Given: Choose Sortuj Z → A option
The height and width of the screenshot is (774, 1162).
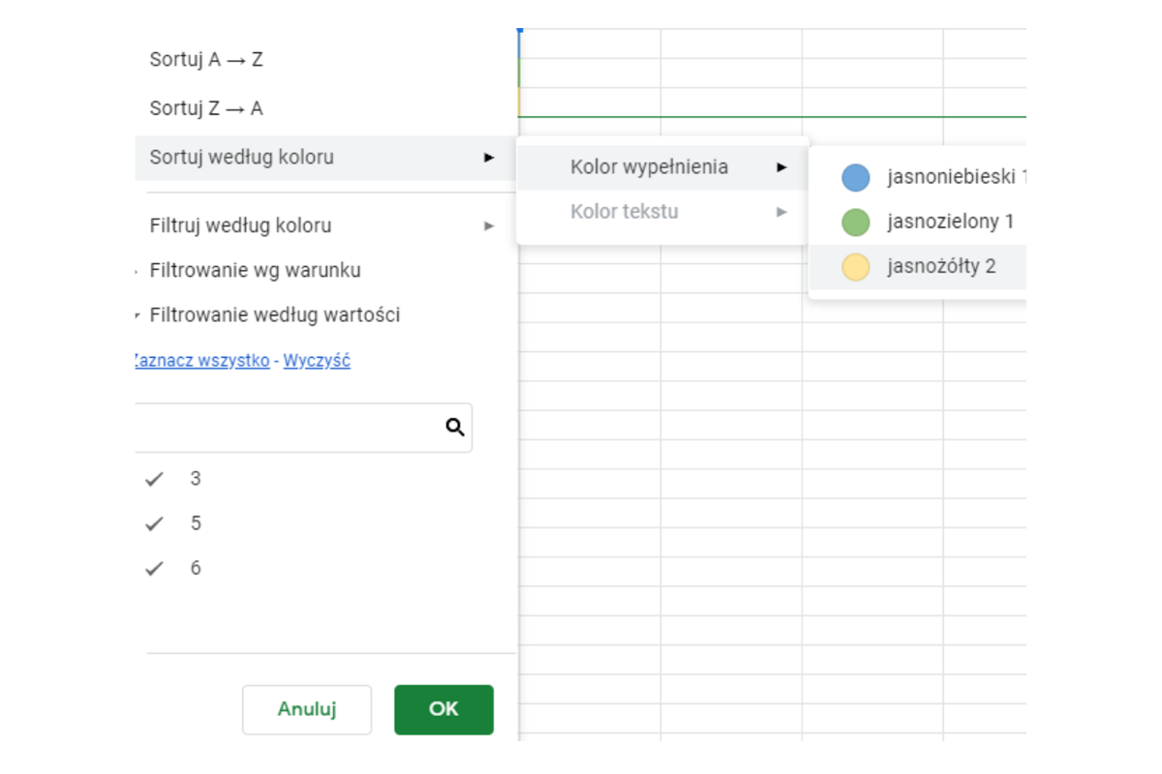Looking at the screenshot, I should [206, 108].
